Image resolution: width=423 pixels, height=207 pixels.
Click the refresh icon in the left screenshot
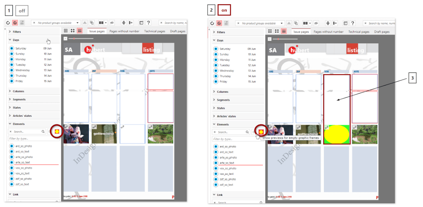click(x=8, y=23)
